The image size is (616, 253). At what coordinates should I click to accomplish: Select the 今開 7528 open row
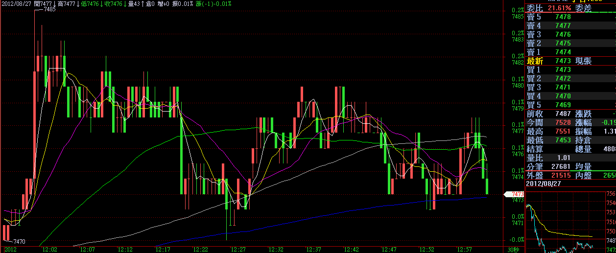pyautogui.click(x=549, y=122)
